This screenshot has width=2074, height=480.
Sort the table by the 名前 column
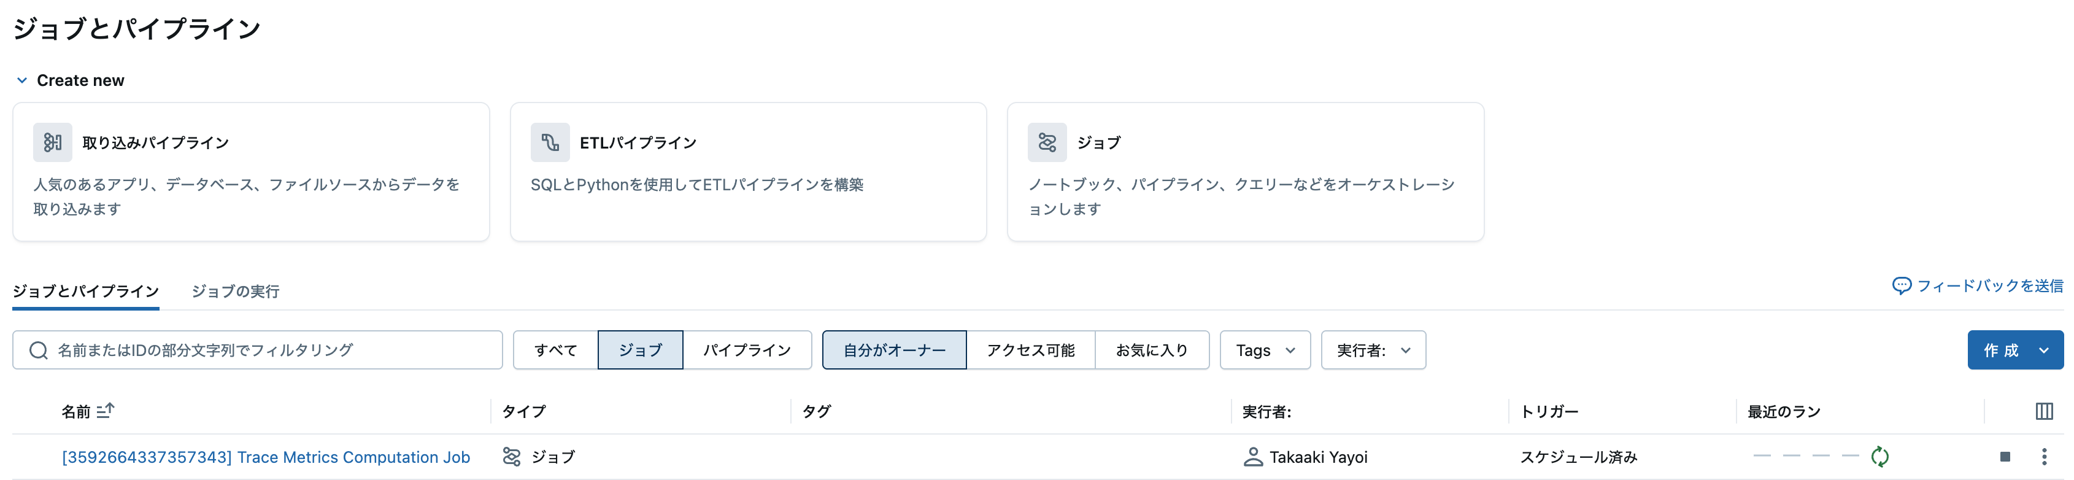[88, 411]
